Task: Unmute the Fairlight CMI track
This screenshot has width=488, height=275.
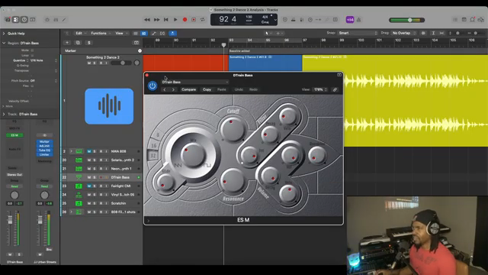Action: (89, 186)
